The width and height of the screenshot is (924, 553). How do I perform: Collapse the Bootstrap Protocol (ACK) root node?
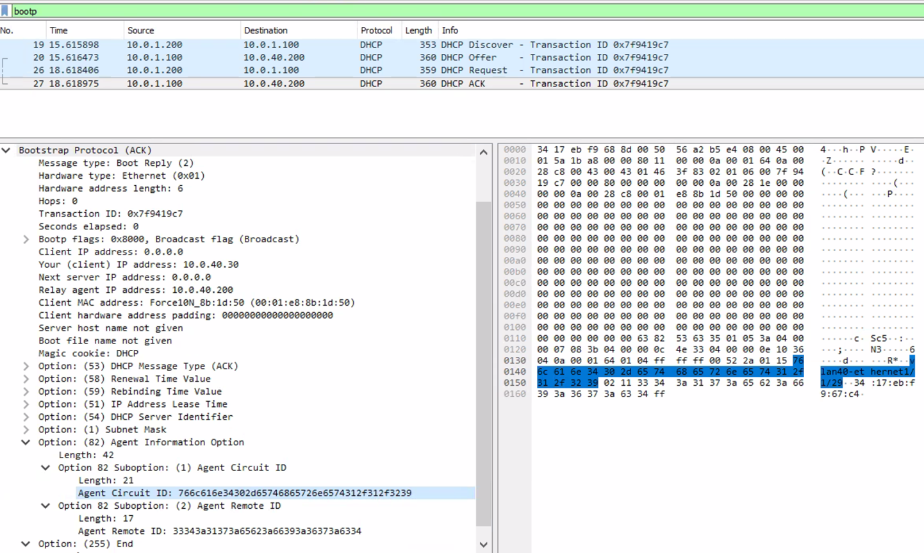6,150
